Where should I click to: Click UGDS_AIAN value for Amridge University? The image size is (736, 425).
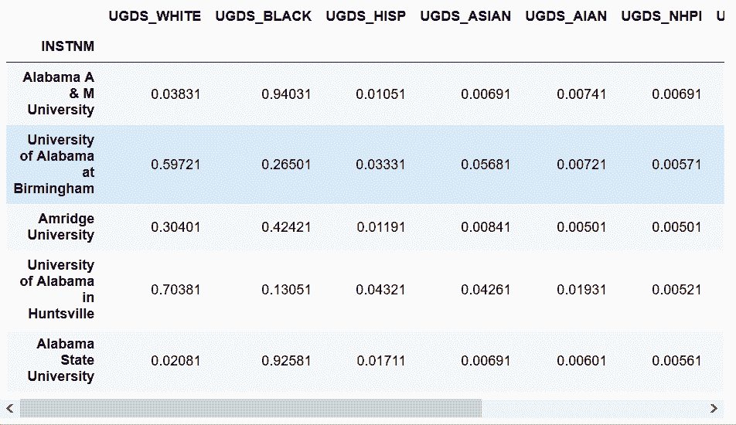581,227
